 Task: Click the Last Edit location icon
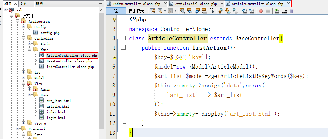[x=153, y=11]
